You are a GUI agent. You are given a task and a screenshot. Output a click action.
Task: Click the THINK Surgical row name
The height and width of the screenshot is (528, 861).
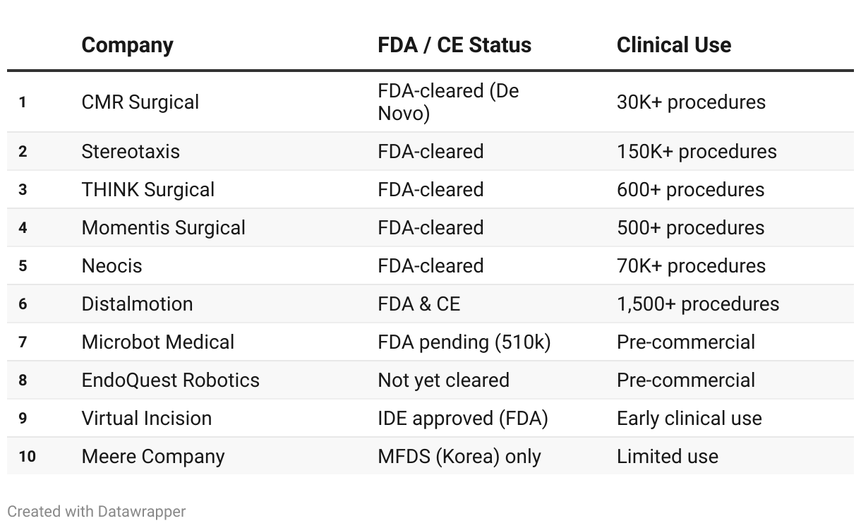click(148, 190)
